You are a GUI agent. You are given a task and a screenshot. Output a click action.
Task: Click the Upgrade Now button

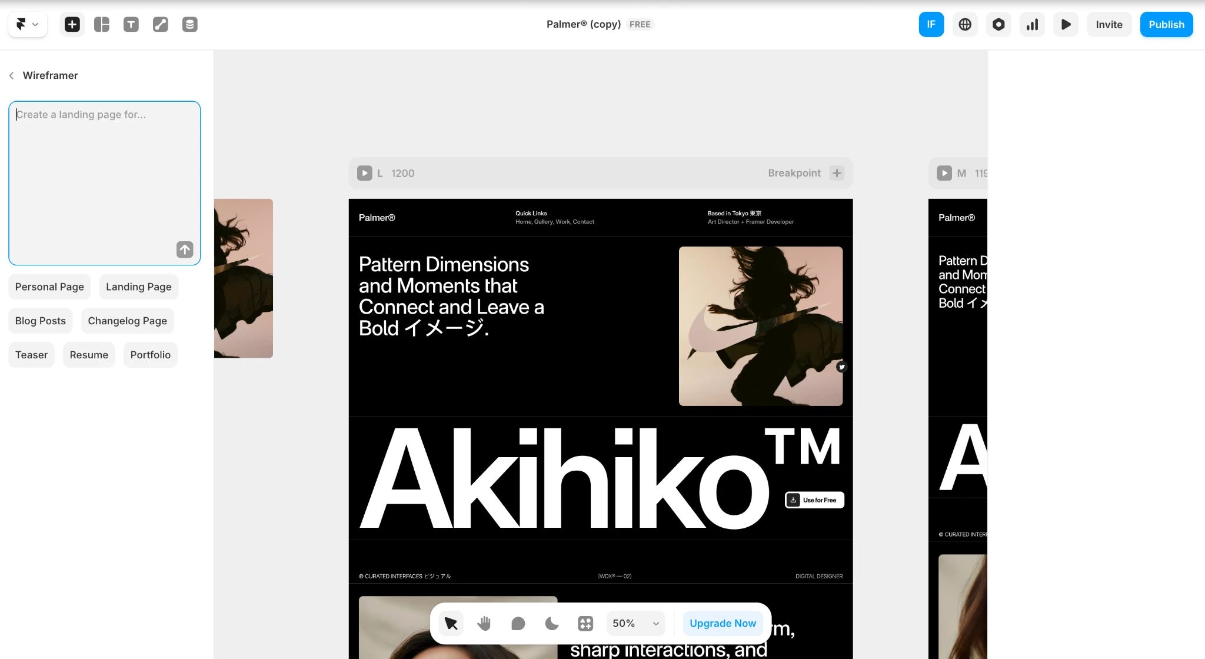(723, 623)
